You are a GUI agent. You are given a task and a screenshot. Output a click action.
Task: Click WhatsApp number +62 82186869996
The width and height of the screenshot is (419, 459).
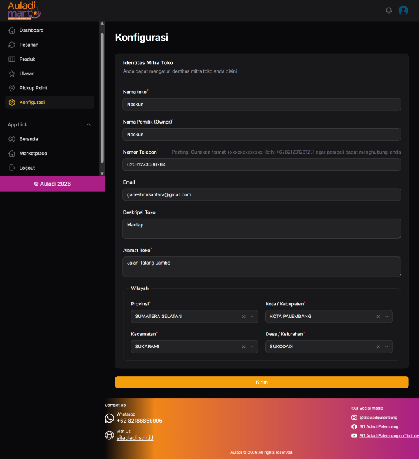pos(140,421)
